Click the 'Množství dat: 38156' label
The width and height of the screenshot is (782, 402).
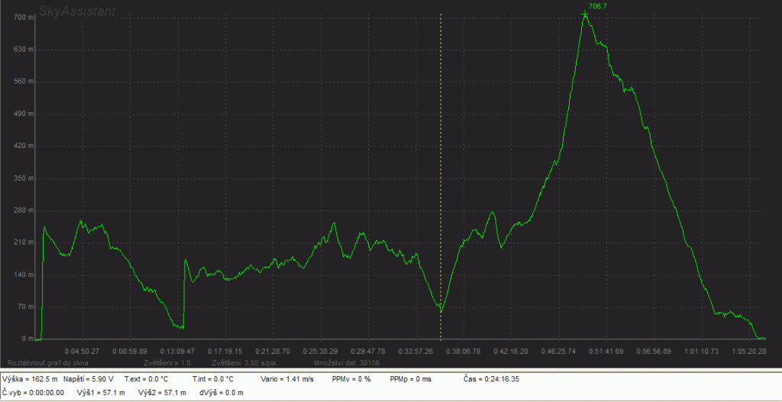(x=344, y=363)
